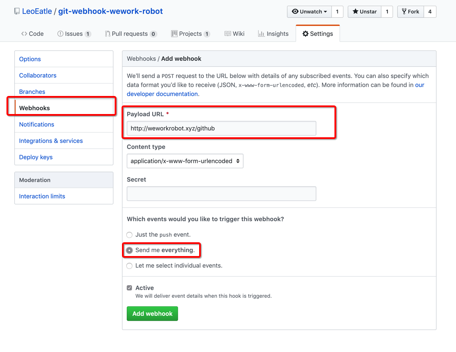Click the Unwatch dropdown button

(309, 12)
